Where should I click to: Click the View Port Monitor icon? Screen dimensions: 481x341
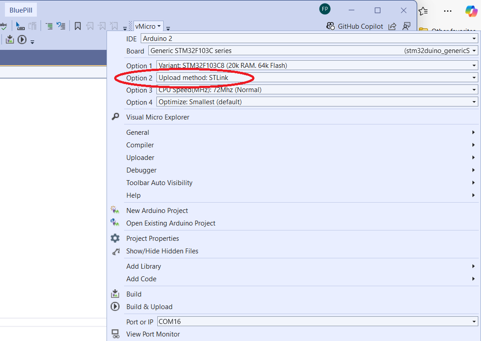click(116, 334)
